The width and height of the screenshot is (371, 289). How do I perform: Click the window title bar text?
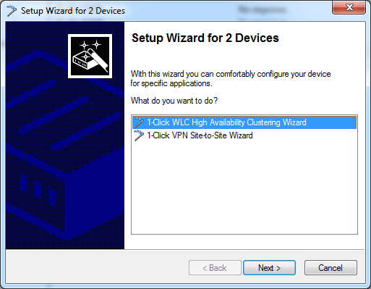(73, 11)
